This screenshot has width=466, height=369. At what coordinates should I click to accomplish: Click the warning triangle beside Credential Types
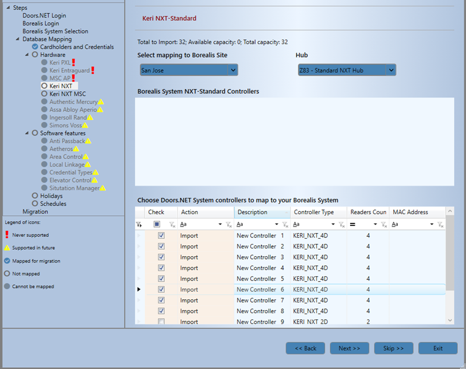pyautogui.click(x=96, y=172)
